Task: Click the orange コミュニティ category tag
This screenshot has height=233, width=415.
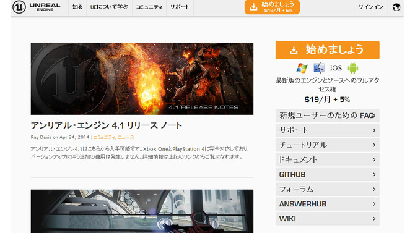Action: click(104, 137)
